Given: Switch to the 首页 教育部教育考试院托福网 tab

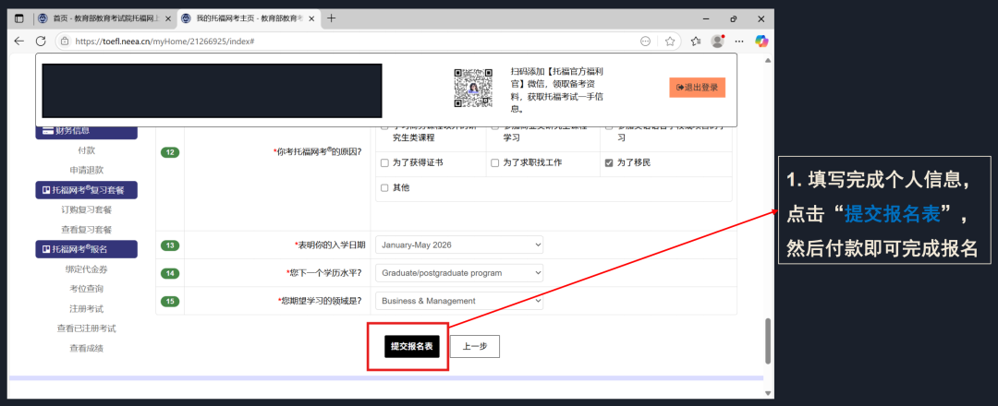Looking at the screenshot, I should (105, 19).
